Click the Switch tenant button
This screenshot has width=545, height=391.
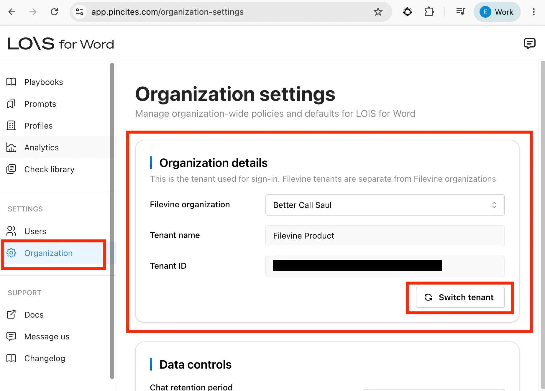pyautogui.click(x=460, y=297)
